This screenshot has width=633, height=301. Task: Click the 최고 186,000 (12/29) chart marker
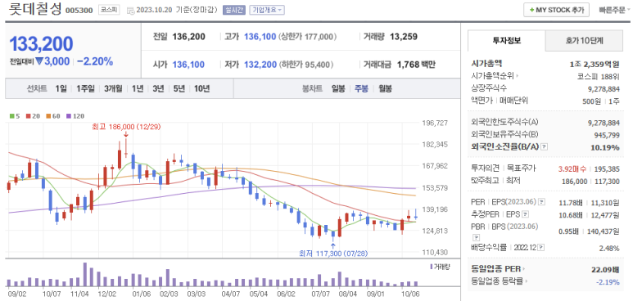coord(126,127)
